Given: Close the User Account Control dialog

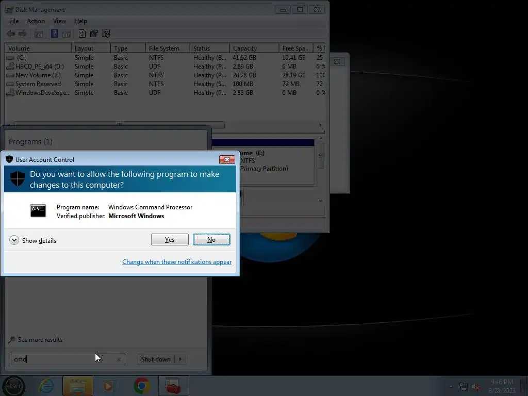Looking at the screenshot, I should 227,160.
